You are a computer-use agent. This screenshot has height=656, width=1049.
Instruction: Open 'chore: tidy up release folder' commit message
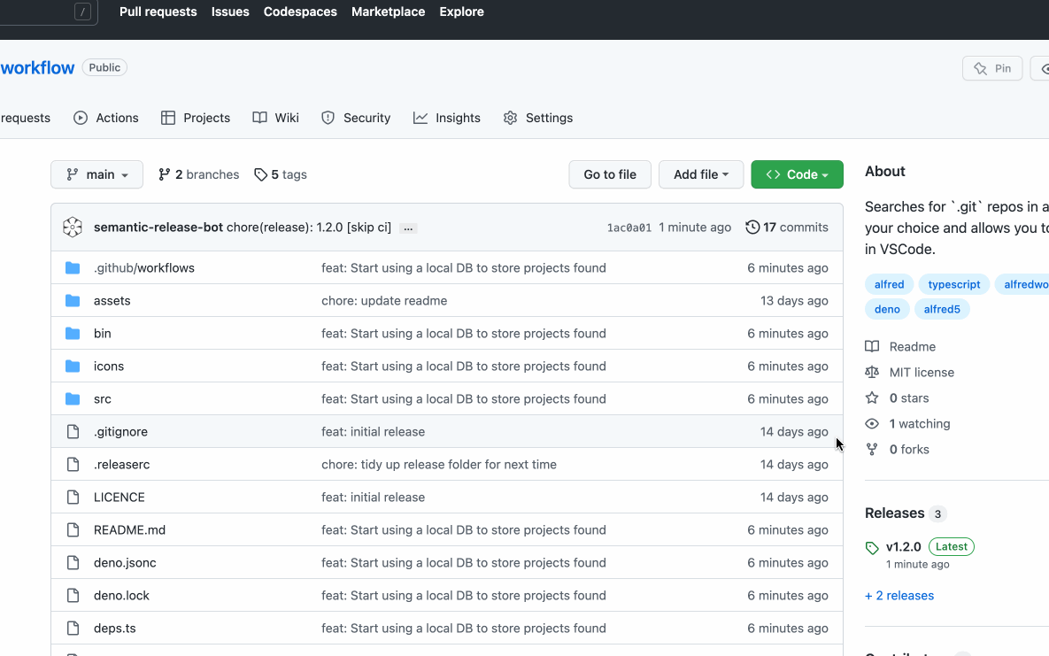tap(439, 465)
